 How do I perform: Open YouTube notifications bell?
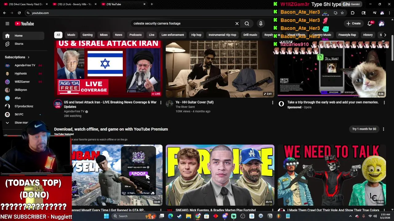click(x=370, y=23)
